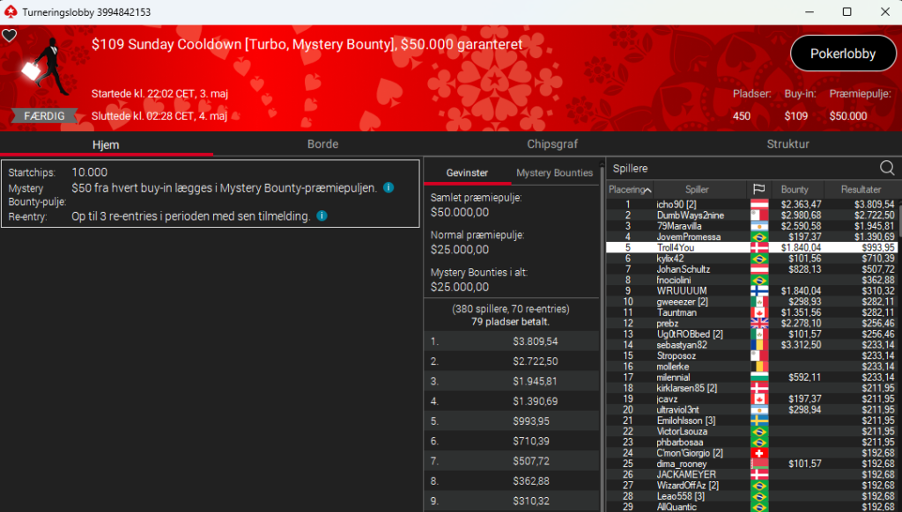Click the favorite heart icon
Screen dimensions: 902x512
click(x=9, y=35)
